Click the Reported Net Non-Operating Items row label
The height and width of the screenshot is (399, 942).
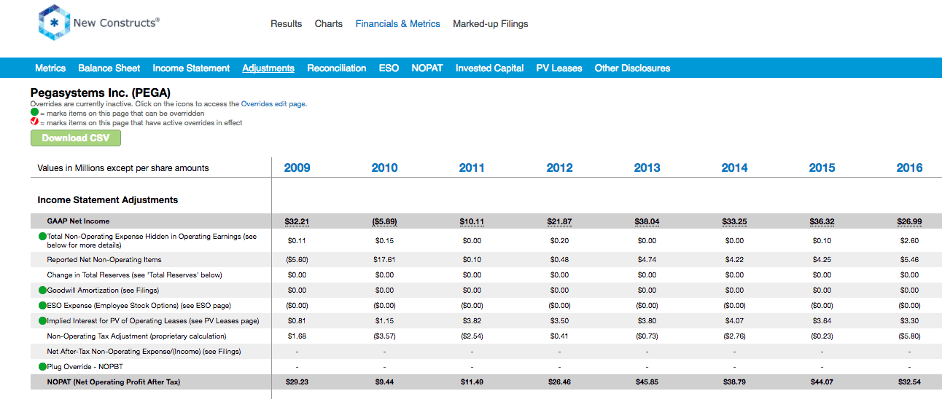pos(104,260)
